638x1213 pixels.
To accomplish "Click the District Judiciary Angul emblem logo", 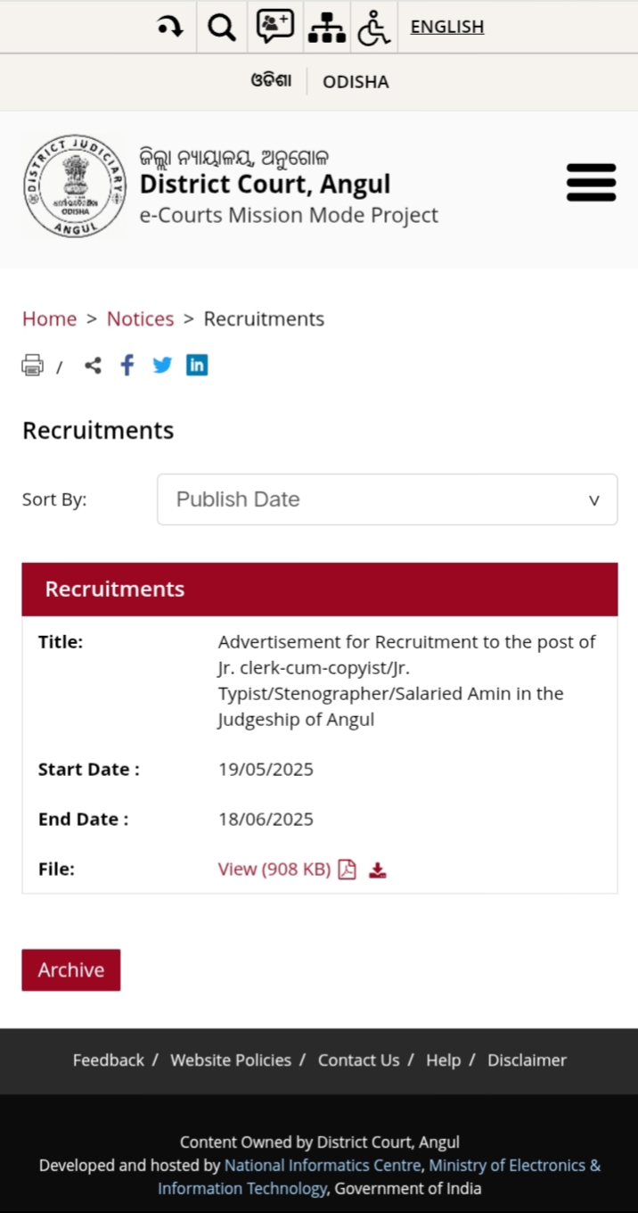I will point(76,186).
